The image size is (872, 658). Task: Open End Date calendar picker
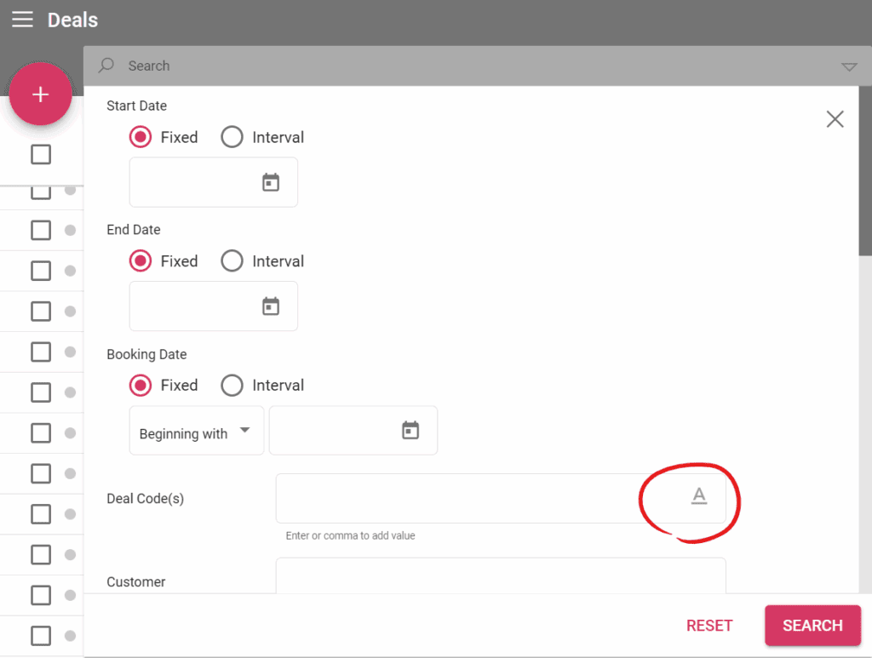271,306
